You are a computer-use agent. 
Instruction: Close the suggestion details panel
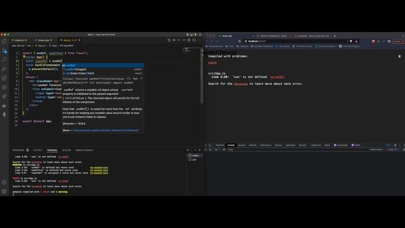[x=141, y=79]
